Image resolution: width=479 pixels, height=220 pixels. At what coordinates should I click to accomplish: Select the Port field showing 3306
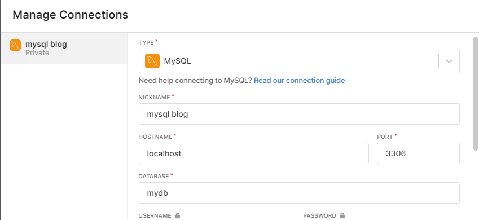pyautogui.click(x=418, y=153)
